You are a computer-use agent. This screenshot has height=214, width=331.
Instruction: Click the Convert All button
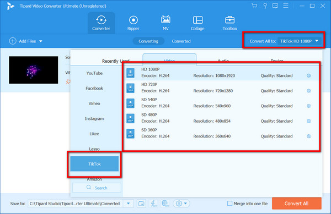[x=297, y=204]
